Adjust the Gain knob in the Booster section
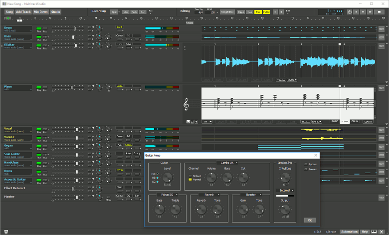This screenshot has height=235, width=389. (x=243, y=210)
